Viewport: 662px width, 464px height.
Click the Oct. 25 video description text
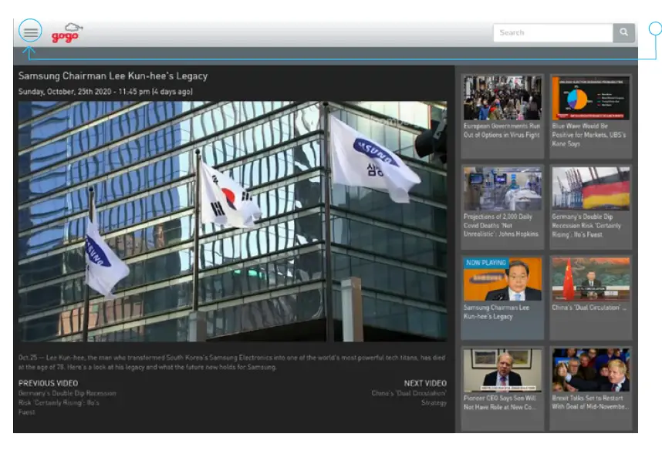(231, 362)
